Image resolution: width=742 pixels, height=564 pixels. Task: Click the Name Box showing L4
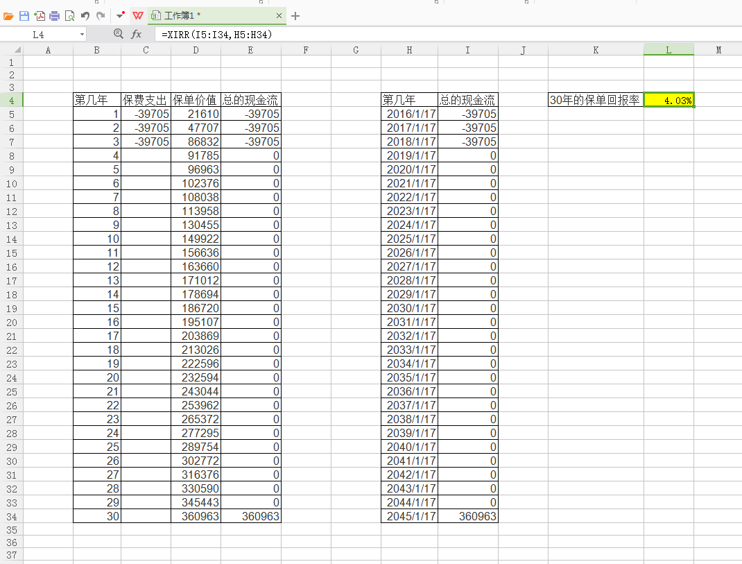coord(39,35)
